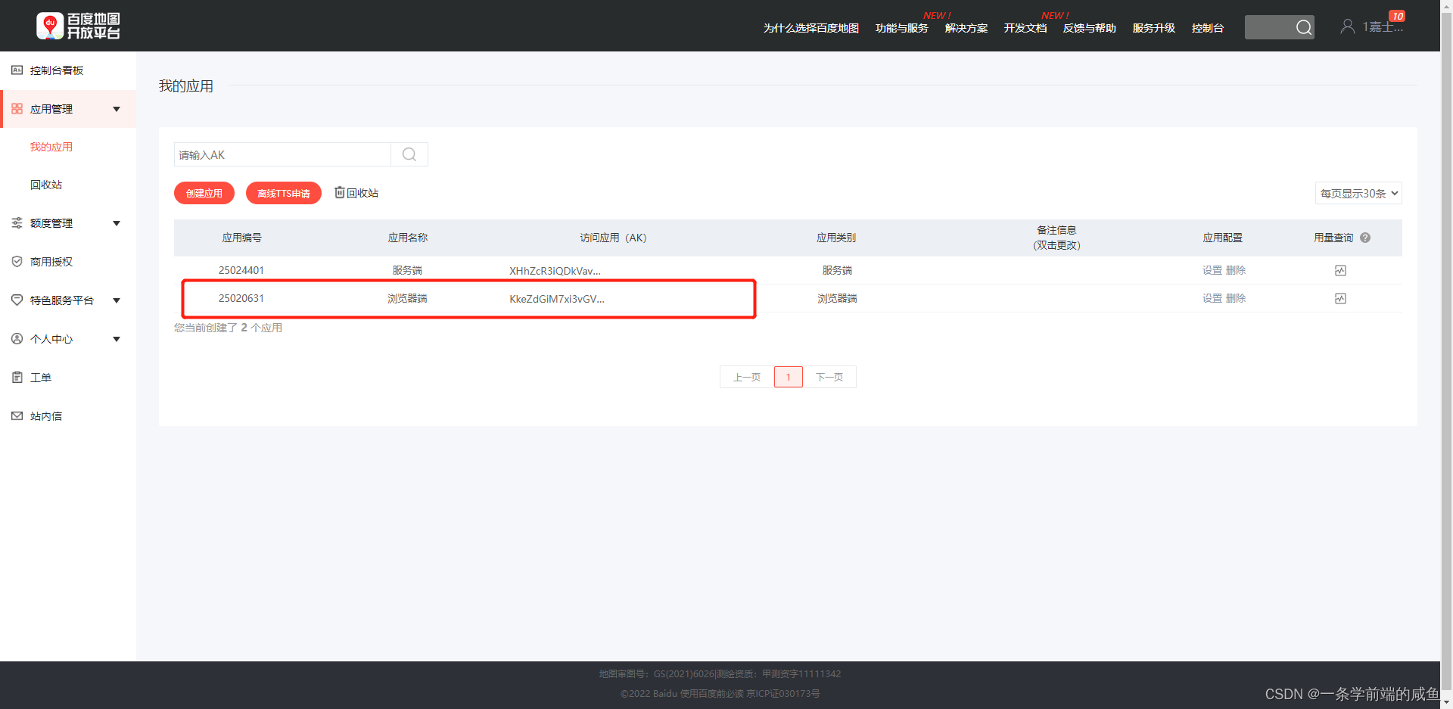Open 控制台 in top navigation

tap(1208, 28)
